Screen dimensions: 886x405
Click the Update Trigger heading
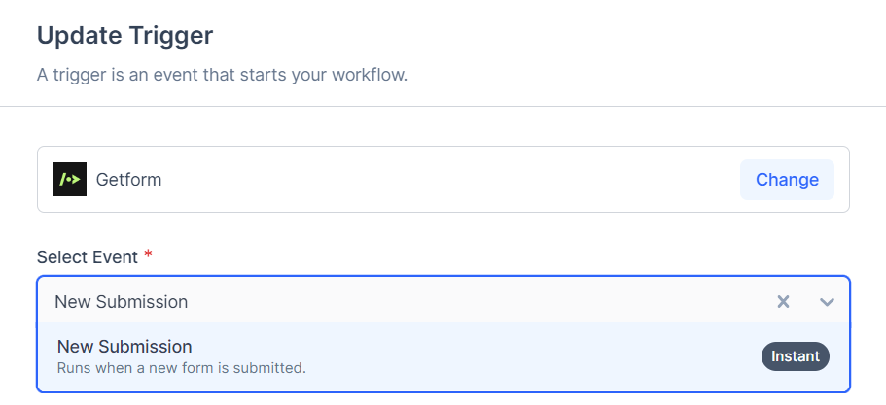[124, 36]
